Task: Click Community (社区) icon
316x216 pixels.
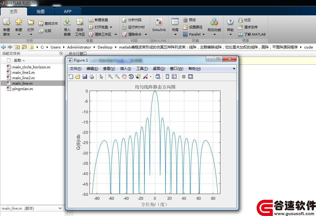Action: 240,20
